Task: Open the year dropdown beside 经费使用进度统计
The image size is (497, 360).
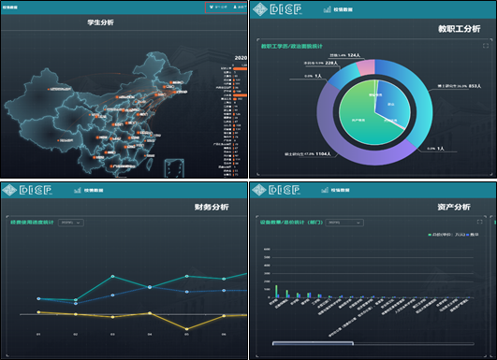Action: pyautogui.click(x=71, y=223)
